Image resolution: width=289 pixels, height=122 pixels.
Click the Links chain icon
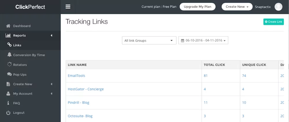[x=9, y=45]
